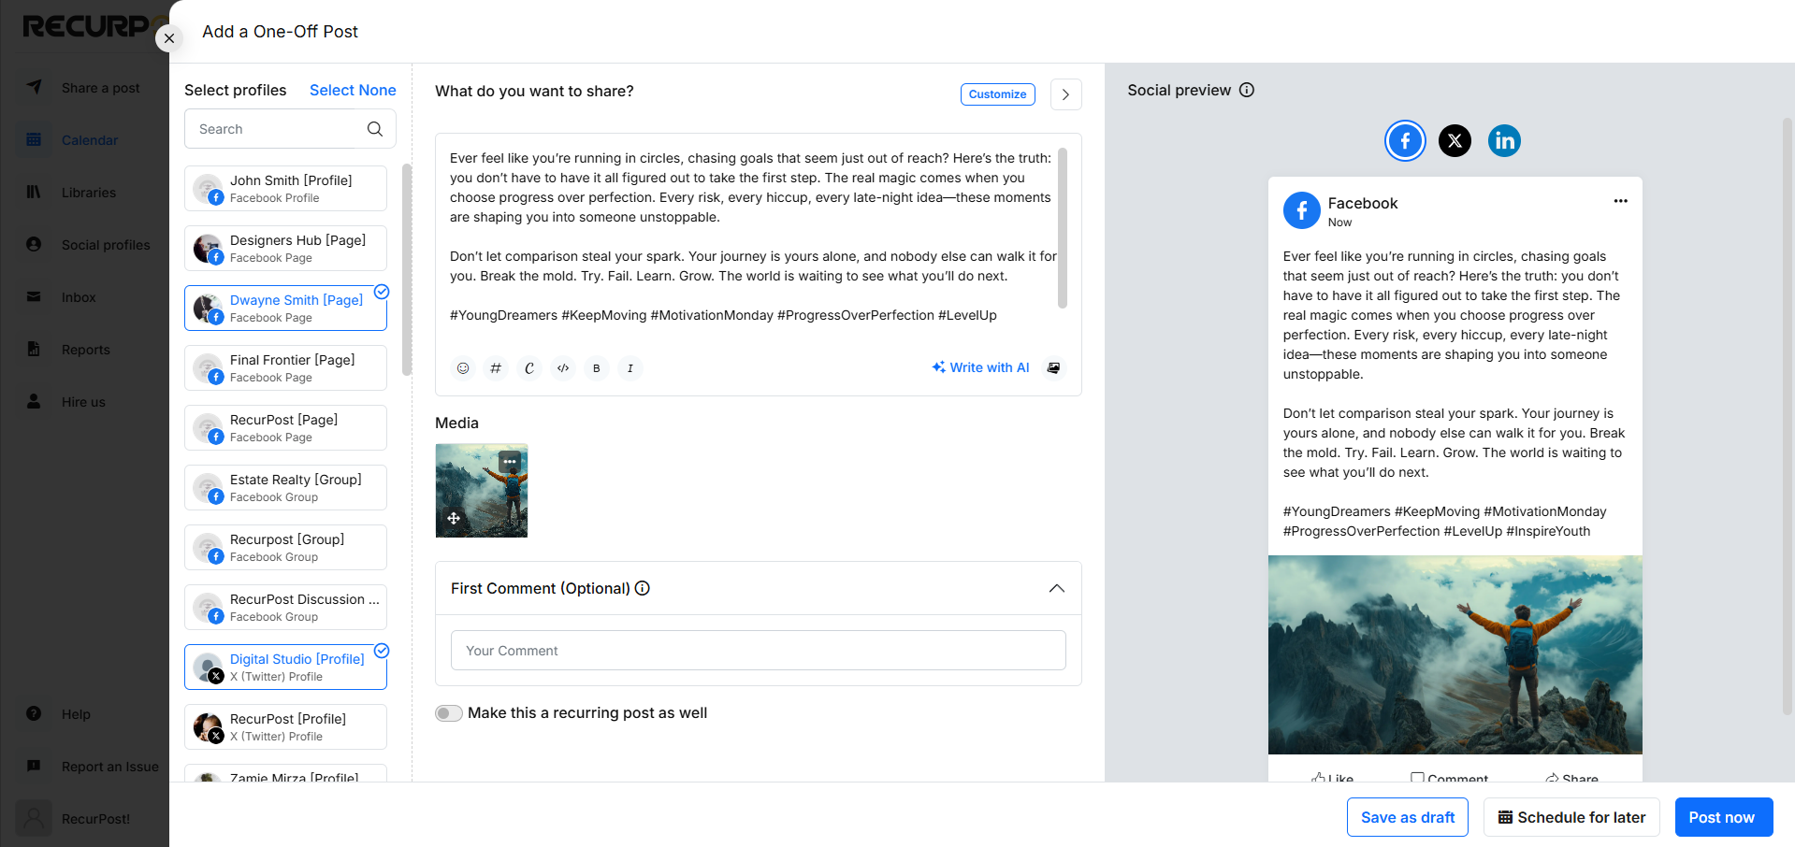
Task: Click Write with AI
Action: (x=980, y=367)
